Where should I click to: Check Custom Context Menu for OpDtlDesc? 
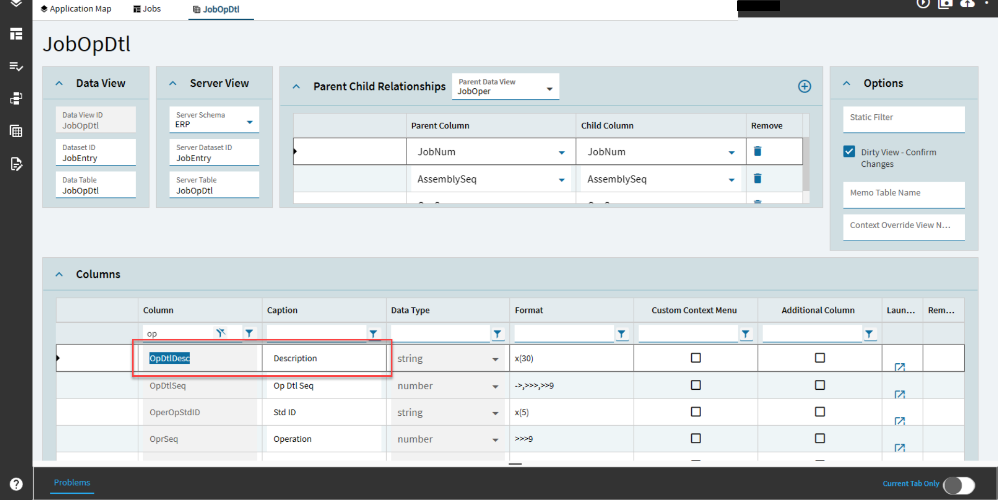[x=695, y=358]
